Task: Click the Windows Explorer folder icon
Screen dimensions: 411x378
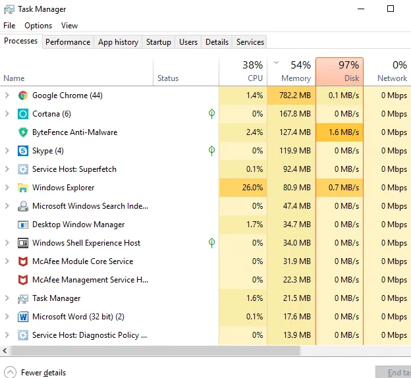Action: [23, 188]
